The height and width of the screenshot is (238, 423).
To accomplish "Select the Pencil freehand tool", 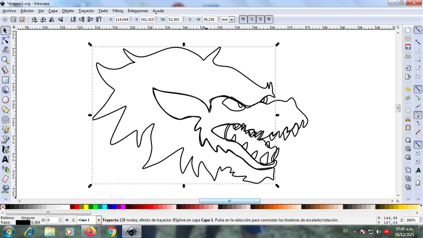I will point(6,129).
